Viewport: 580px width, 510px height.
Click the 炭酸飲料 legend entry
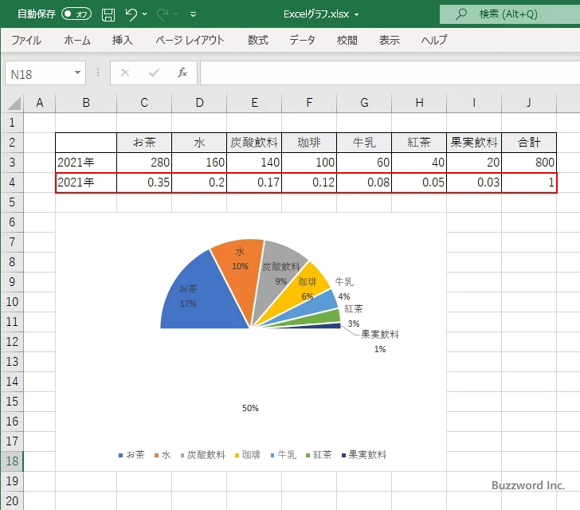tap(202, 455)
